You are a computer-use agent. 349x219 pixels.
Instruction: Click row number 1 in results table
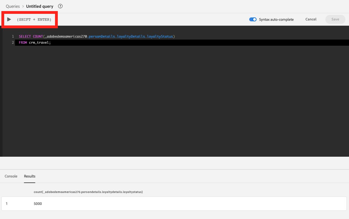coord(7,204)
